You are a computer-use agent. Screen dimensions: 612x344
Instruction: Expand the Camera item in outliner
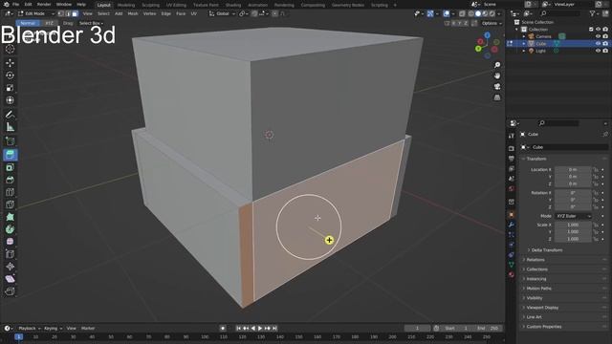(524, 36)
